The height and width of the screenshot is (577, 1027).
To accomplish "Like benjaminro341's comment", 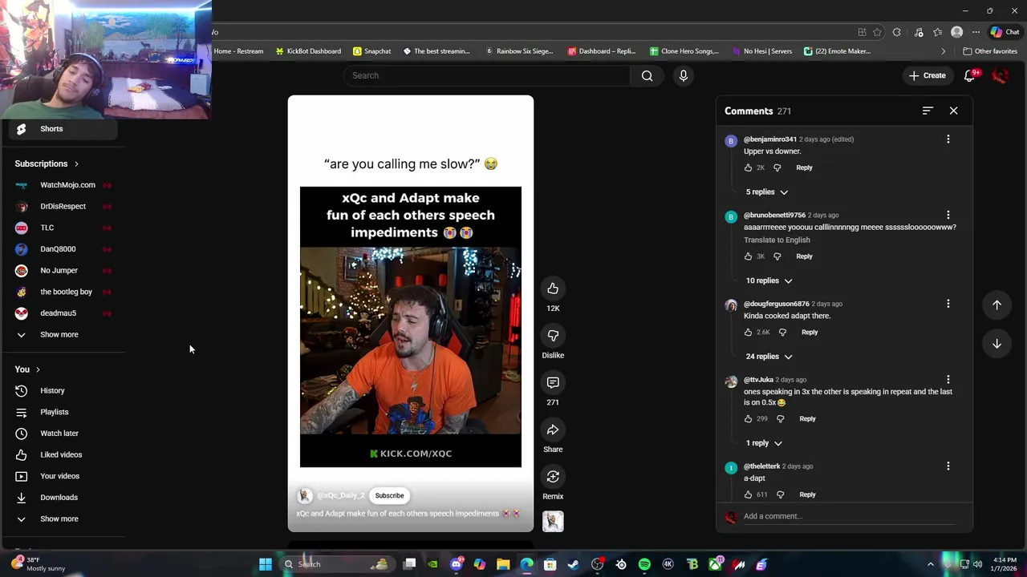I will pos(748,167).
